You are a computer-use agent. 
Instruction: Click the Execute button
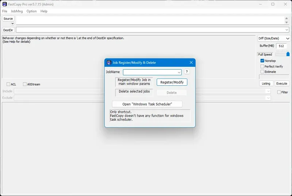[x=282, y=84]
